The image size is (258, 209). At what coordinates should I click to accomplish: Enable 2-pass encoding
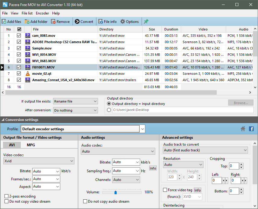pyautogui.click(x=6, y=196)
